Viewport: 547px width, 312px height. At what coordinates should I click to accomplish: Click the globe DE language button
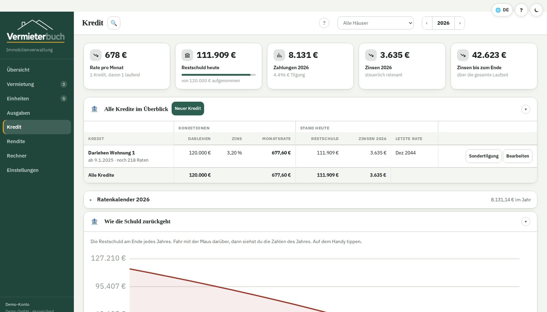502,10
